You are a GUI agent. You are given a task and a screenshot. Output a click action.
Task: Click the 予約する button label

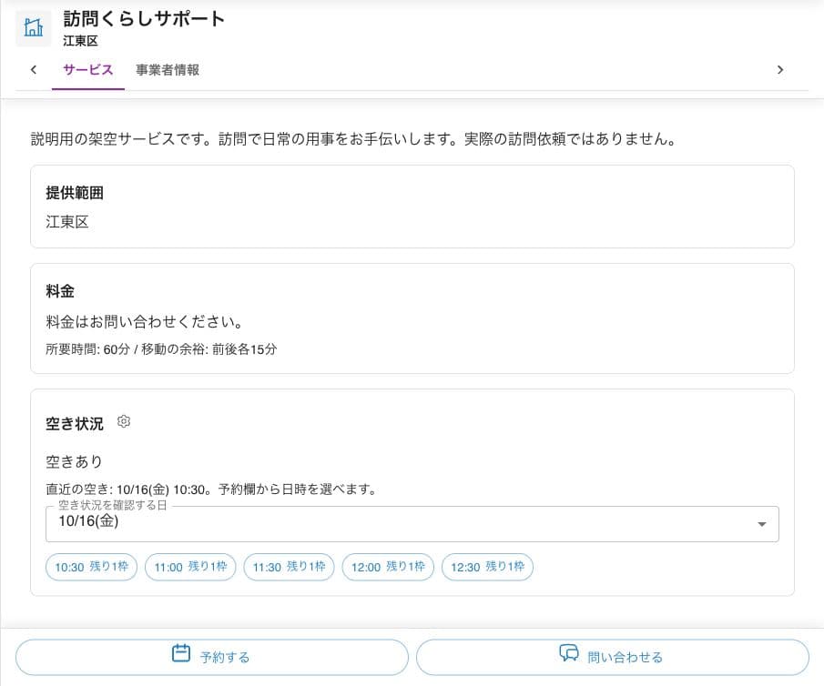tap(224, 657)
